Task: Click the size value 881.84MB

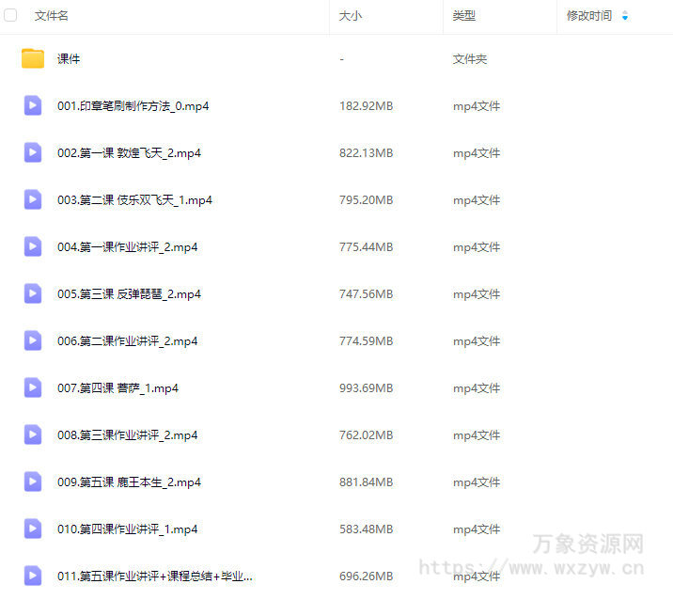Action: [x=367, y=482]
